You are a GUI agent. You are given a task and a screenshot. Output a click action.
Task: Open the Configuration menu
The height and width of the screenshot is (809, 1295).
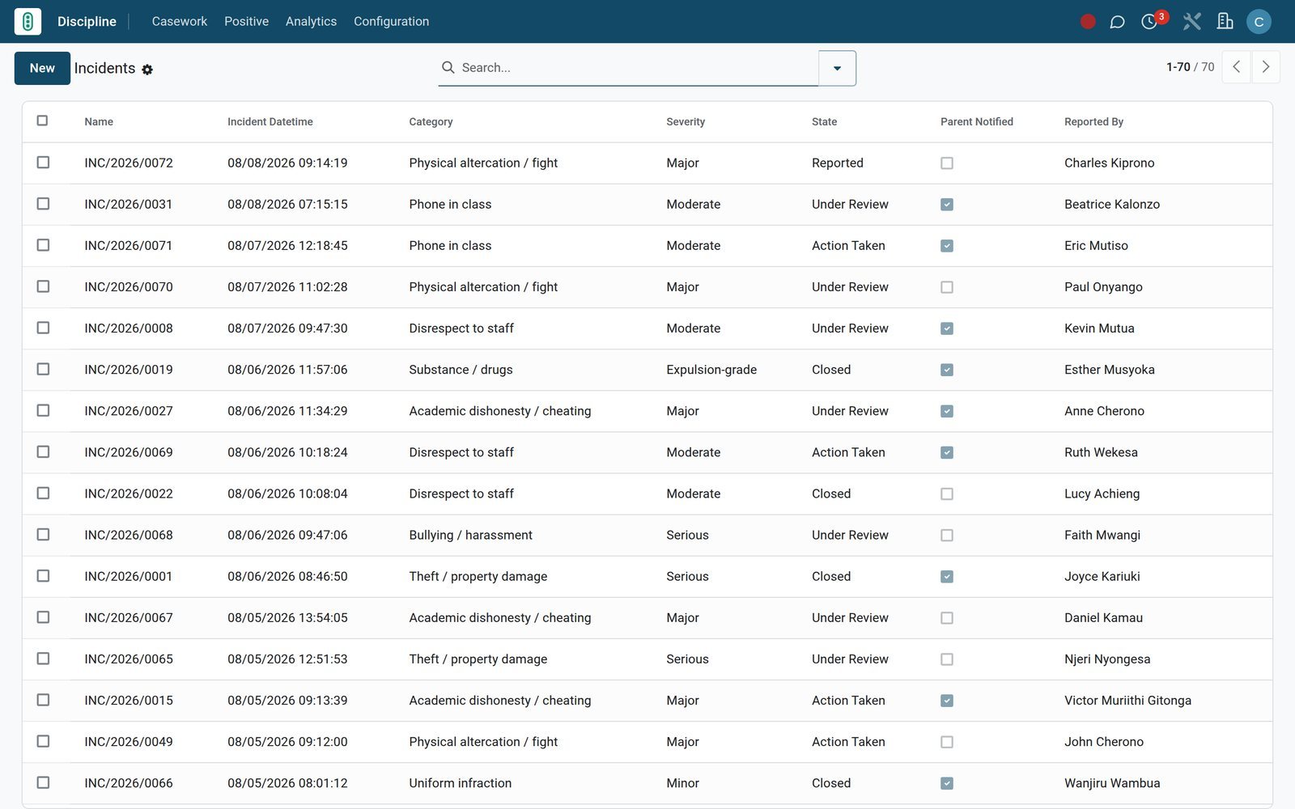click(391, 22)
